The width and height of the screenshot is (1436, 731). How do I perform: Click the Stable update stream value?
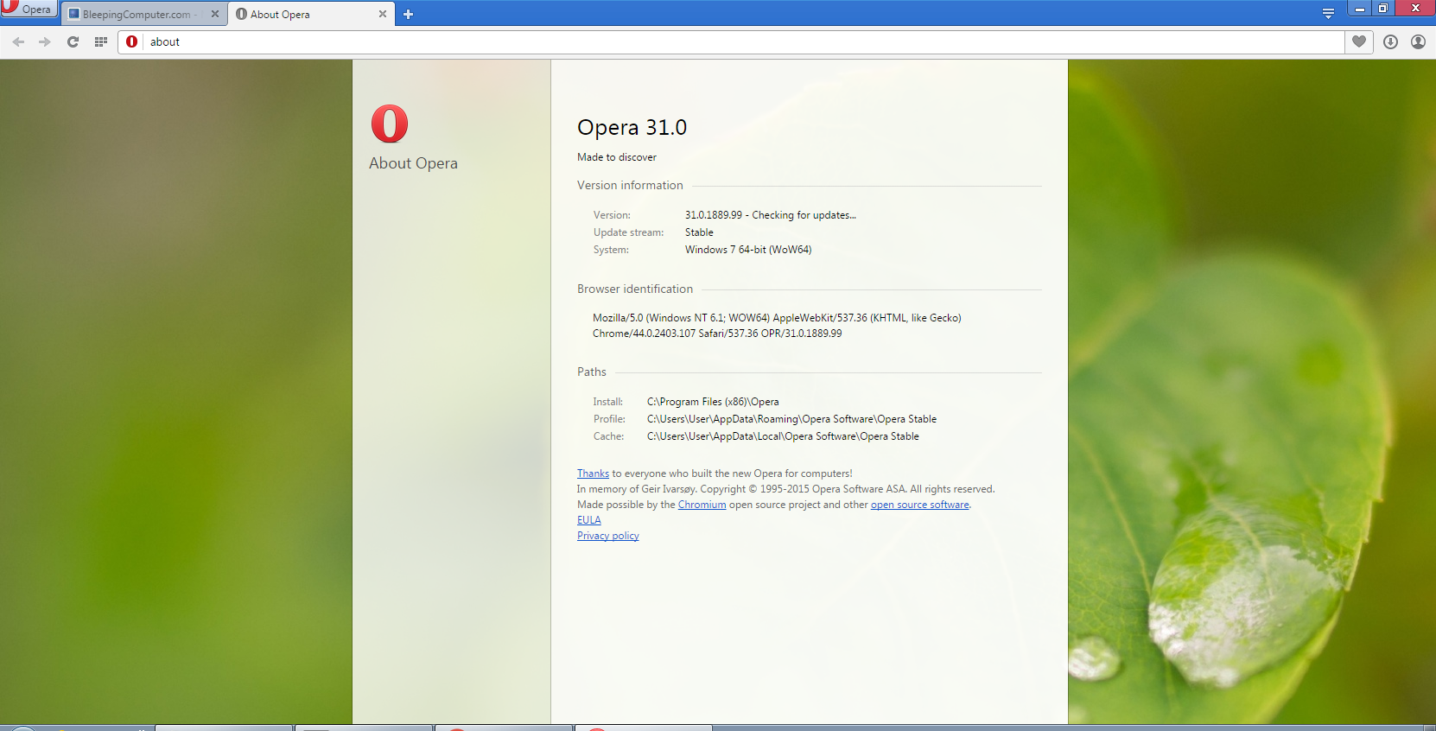699,232
